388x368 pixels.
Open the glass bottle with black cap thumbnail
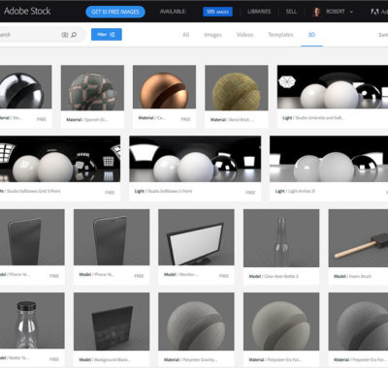pos(32,321)
